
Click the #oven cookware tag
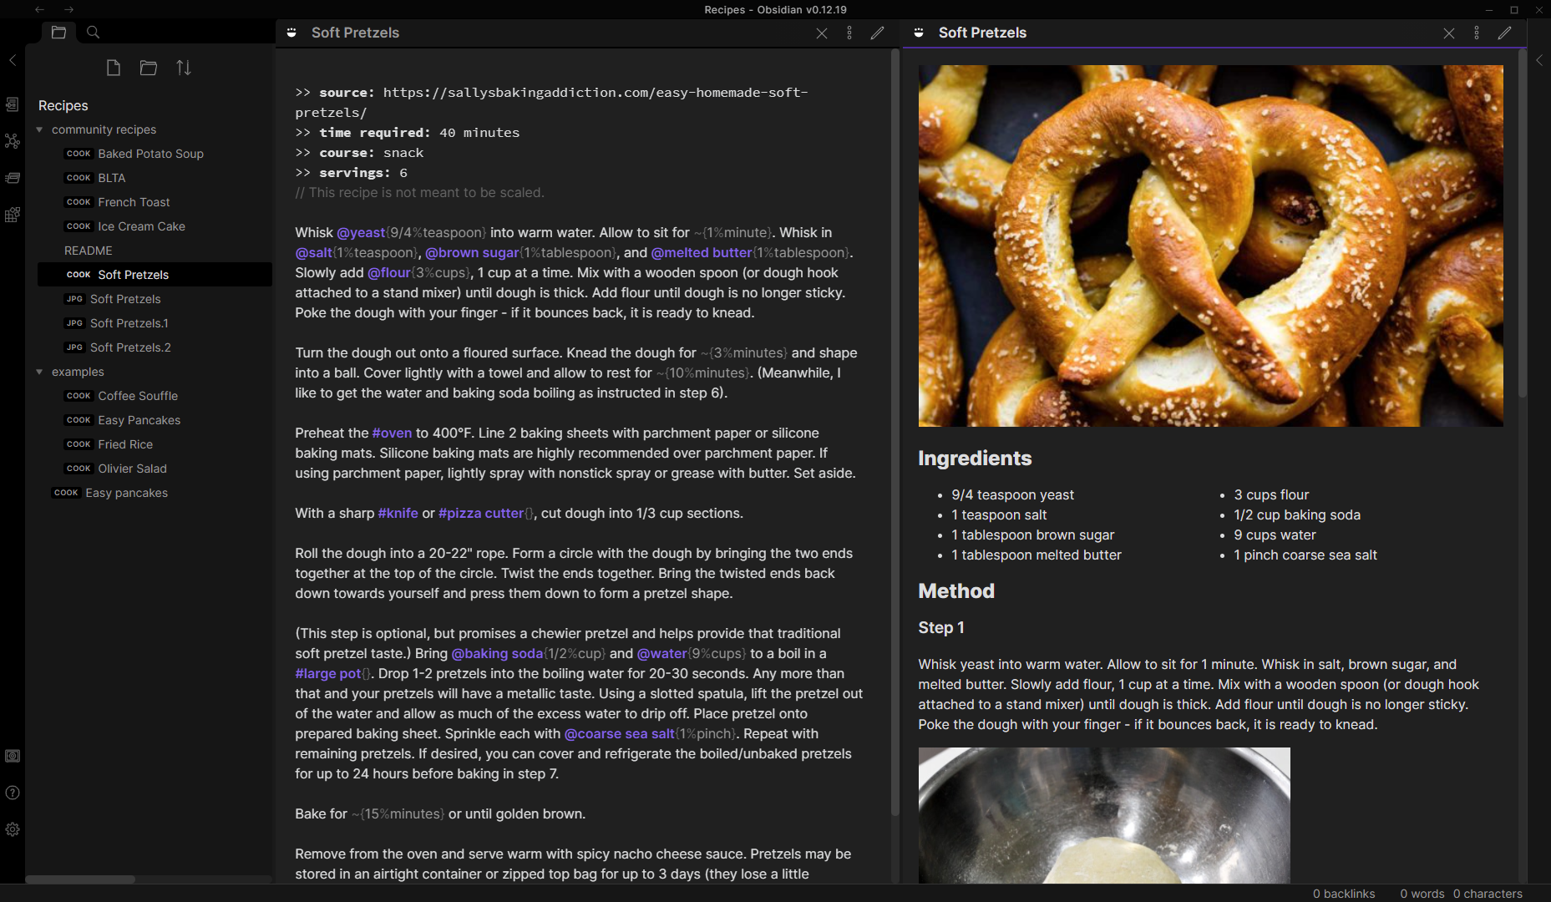392,433
